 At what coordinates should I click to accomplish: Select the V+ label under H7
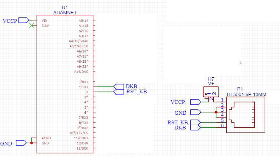point(211,83)
